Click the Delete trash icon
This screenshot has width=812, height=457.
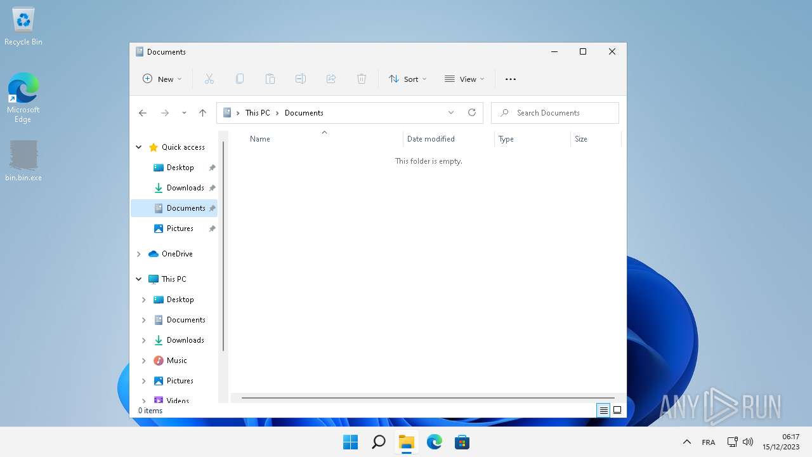pyautogui.click(x=361, y=79)
